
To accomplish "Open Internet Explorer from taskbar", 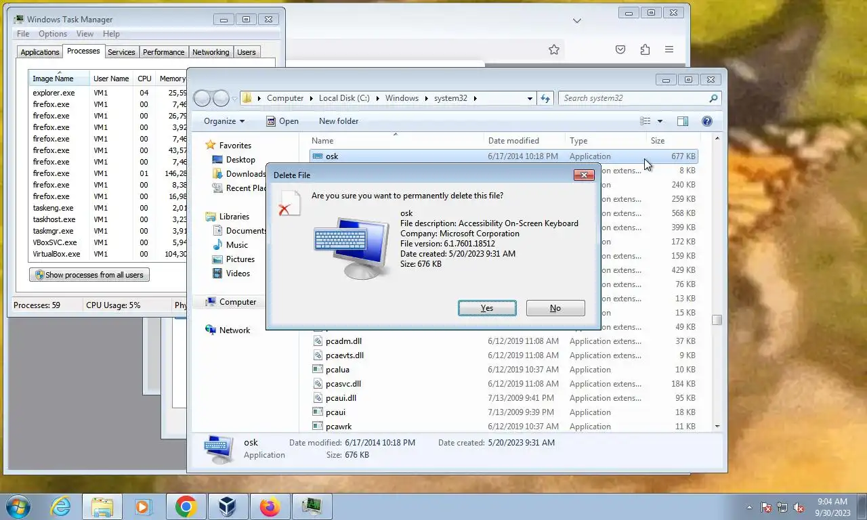I will (60, 506).
